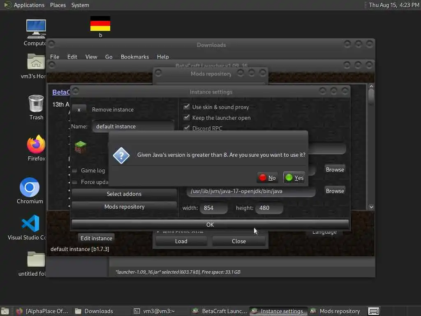Select vm3's Home folder icon

[36, 62]
